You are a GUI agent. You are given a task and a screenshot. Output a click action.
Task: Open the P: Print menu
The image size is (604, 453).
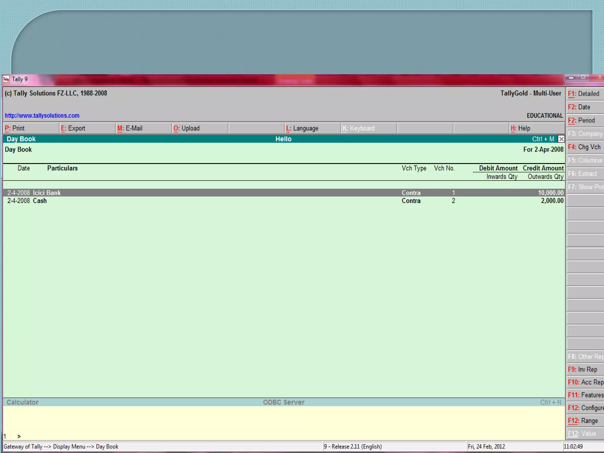31,128
